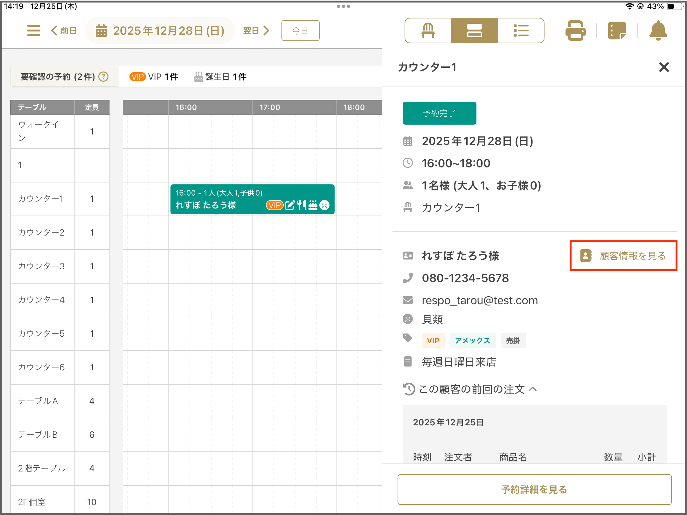The image size is (687, 515).
Task: Open the hamburger menu
Action: [33, 31]
